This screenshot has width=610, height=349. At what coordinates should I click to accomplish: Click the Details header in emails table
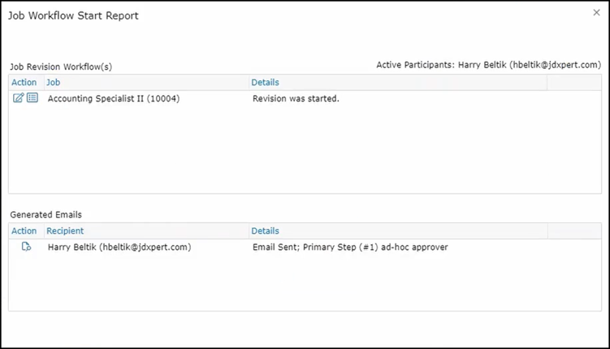[x=265, y=231]
